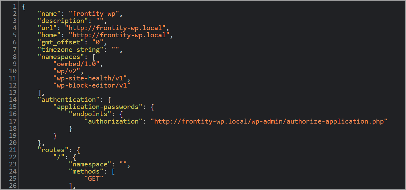The width and height of the screenshot is (406, 190).
Task: Click line number 14 in the gutter
Action: (12, 99)
